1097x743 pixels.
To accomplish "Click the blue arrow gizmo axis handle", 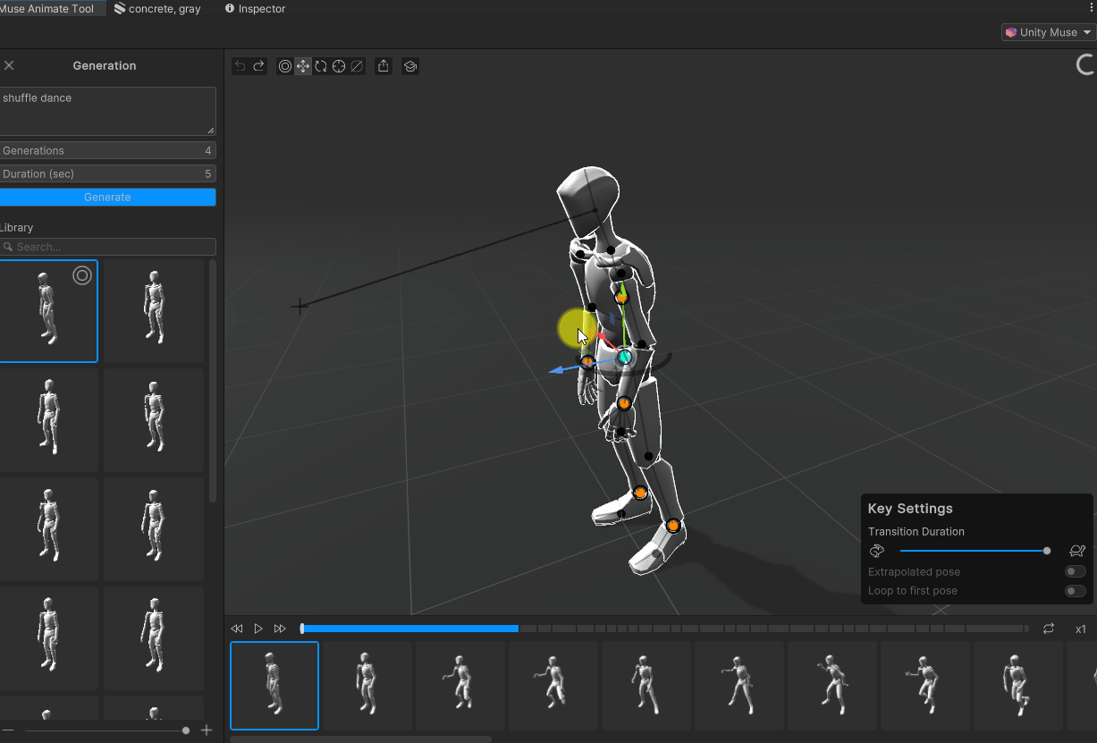I will click(x=557, y=369).
